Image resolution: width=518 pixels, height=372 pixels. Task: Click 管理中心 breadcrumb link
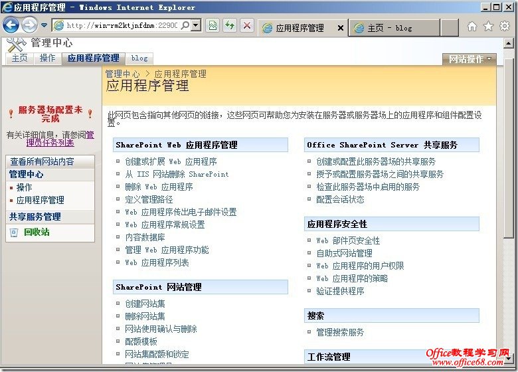click(123, 74)
